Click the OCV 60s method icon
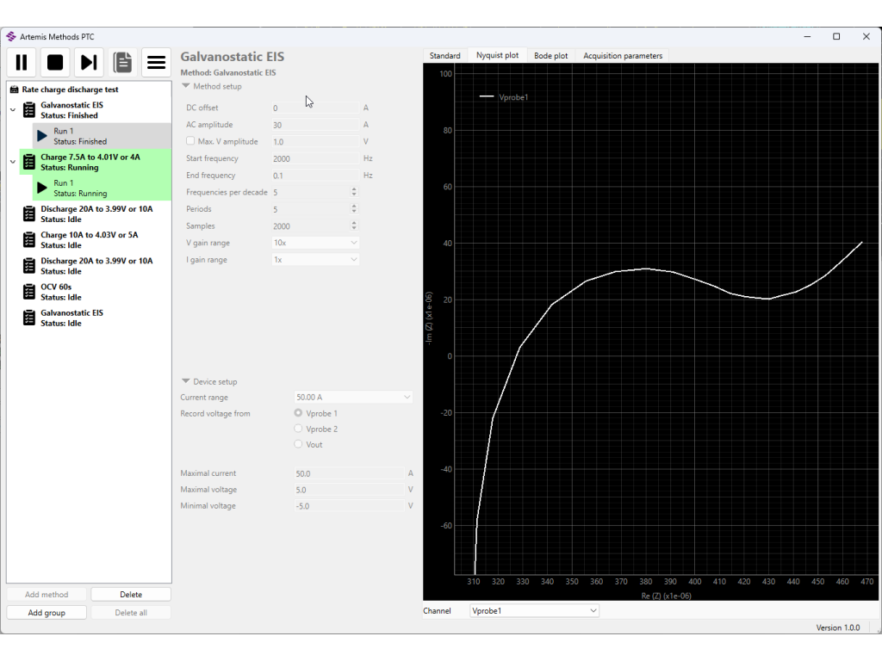882x661 pixels. pos(28,292)
